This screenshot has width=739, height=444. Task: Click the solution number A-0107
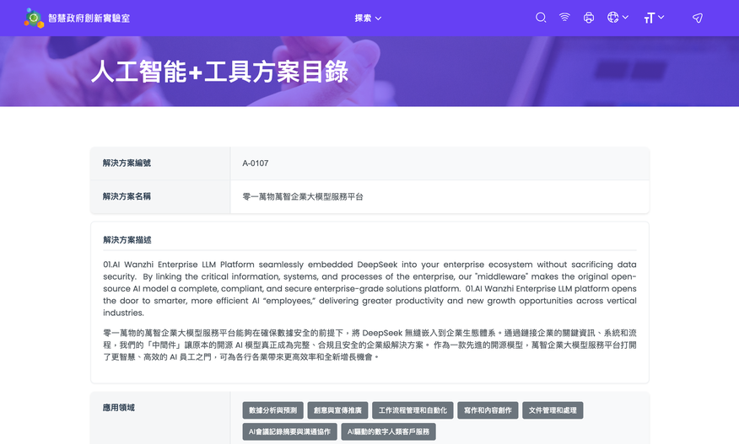point(256,163)
